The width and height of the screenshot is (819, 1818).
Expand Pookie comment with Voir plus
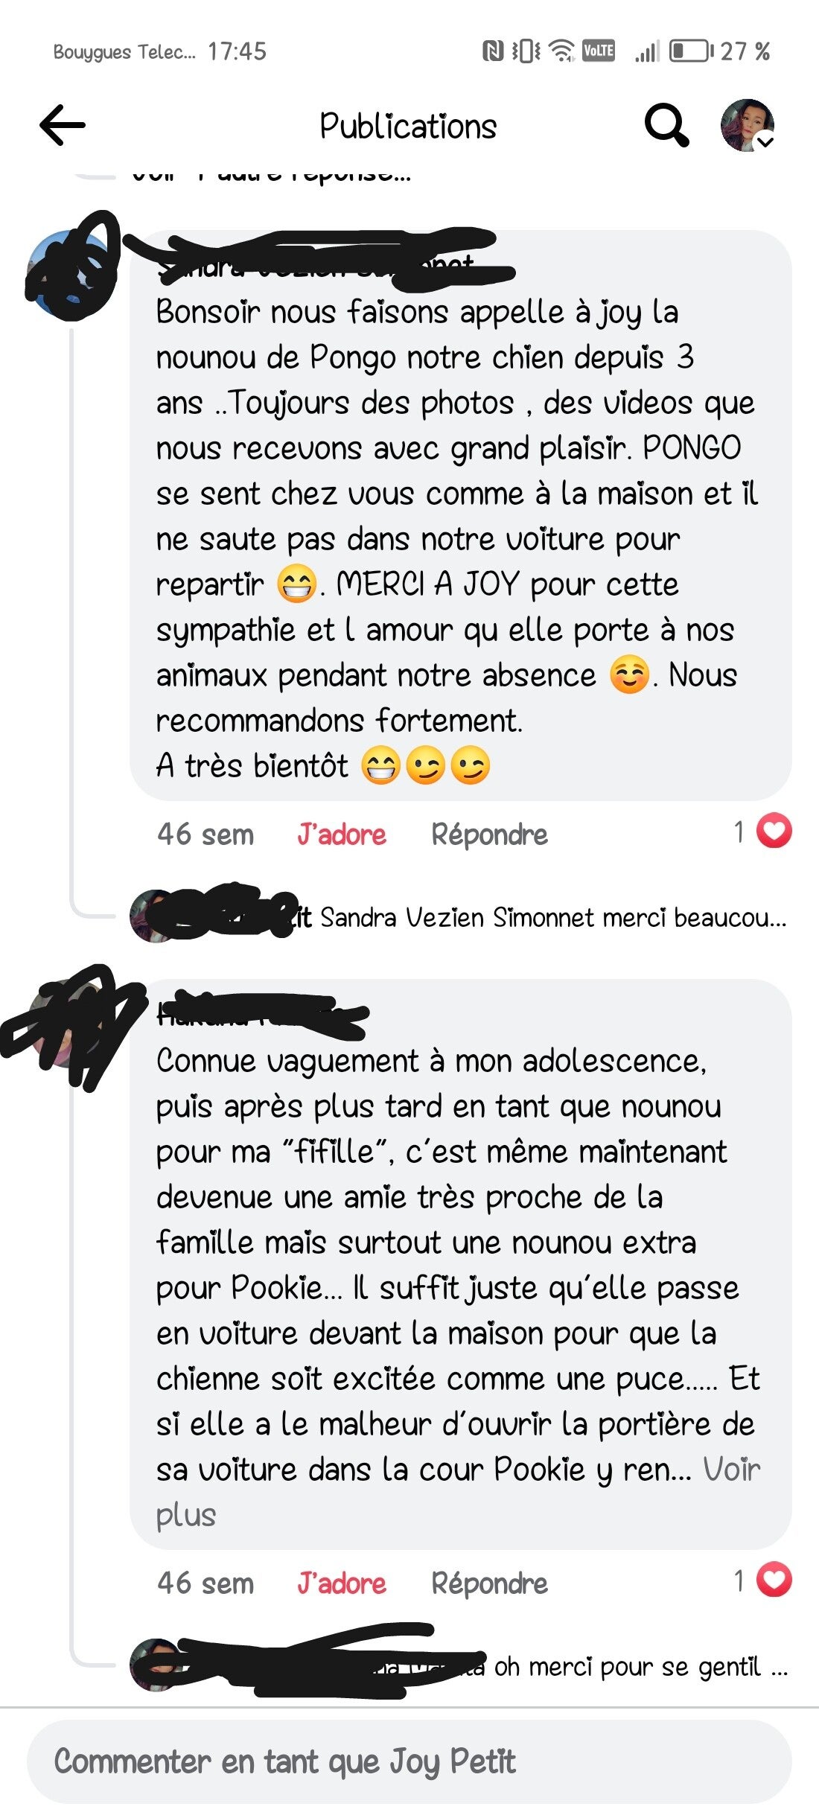point(458,1492)
